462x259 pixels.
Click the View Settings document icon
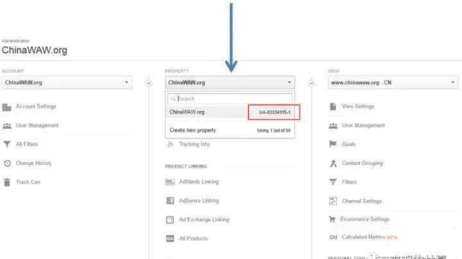point(333,106)
